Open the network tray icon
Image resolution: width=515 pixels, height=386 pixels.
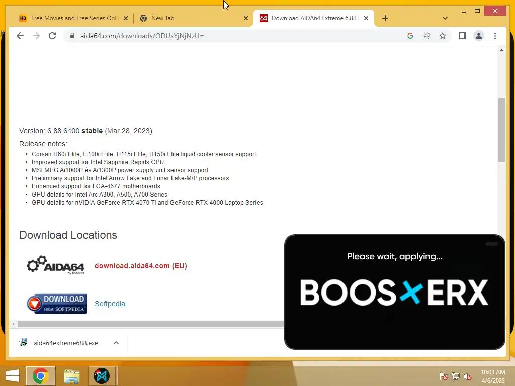(456, 376)
